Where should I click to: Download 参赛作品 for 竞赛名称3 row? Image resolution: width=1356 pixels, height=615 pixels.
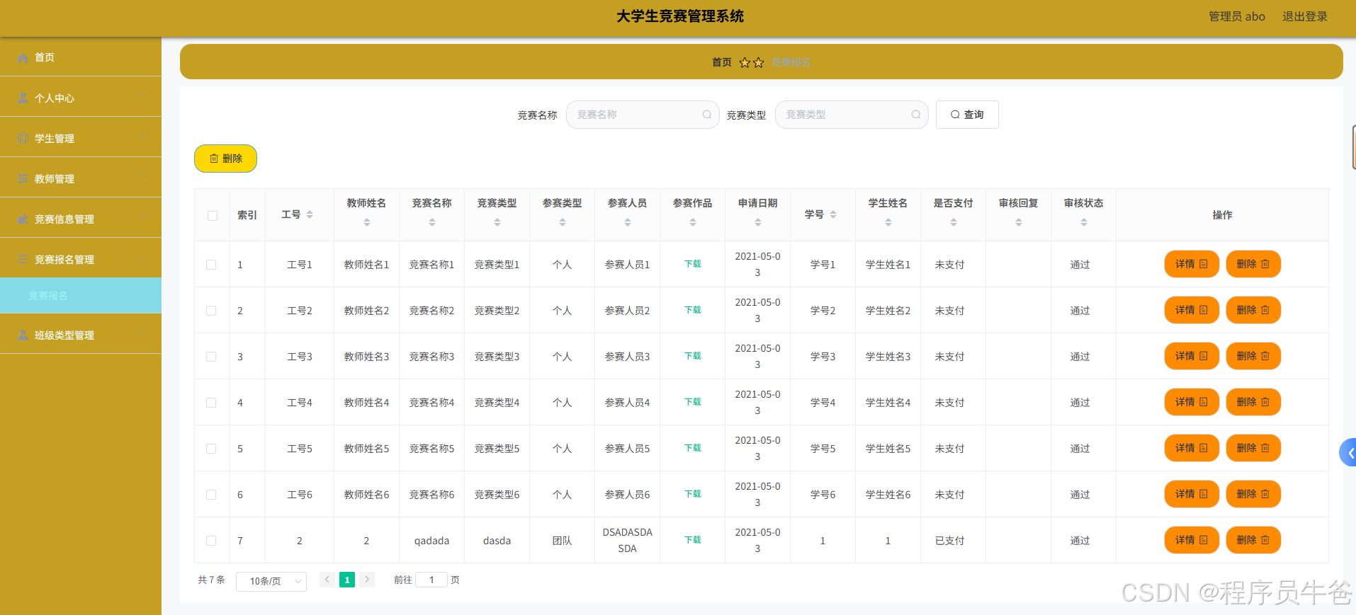tap(693, 356)
